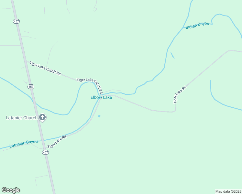Viewport: 242px width, 194px height.
Task: Select the Latanier Church text label
Action: (x=22, y=118)
